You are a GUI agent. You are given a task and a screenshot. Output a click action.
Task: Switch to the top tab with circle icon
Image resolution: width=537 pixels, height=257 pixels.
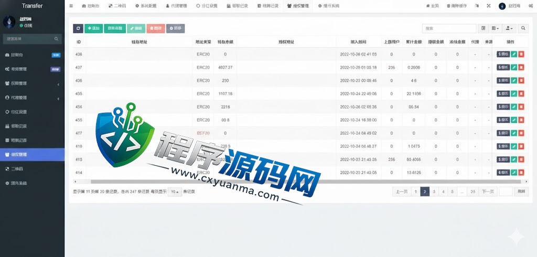[x=207, y=6]
